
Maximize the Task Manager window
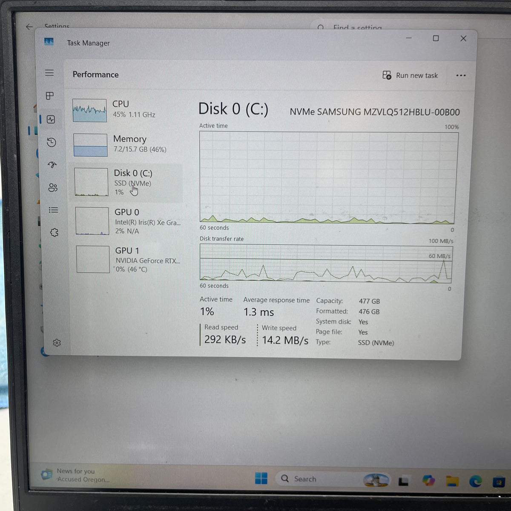coord(436,38)
